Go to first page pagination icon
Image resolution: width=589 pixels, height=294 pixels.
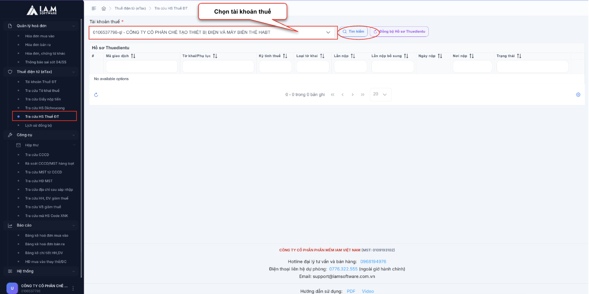333,95
